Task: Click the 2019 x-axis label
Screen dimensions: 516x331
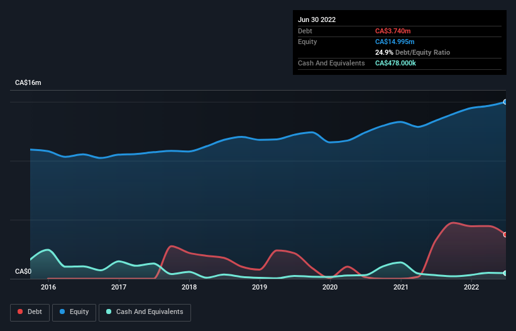Action: 260,287
